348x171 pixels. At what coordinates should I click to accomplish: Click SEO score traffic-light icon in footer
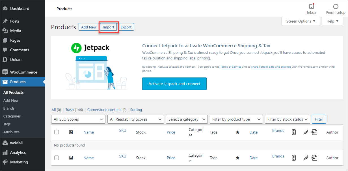coord(294,158)
